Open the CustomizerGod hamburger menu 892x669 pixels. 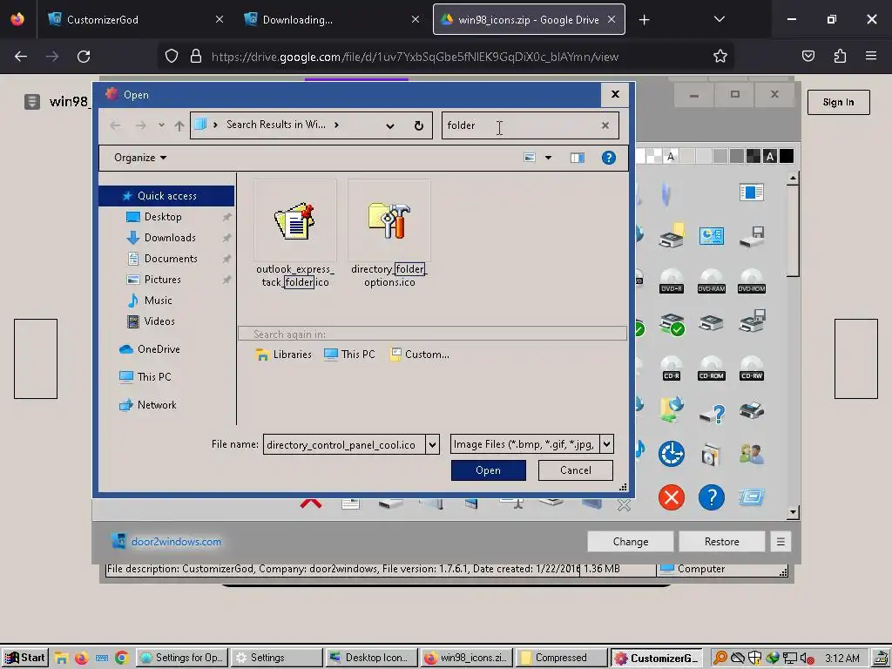780,542
